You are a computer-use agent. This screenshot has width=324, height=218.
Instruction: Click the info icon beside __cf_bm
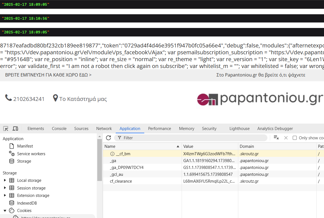coord(112,154)
